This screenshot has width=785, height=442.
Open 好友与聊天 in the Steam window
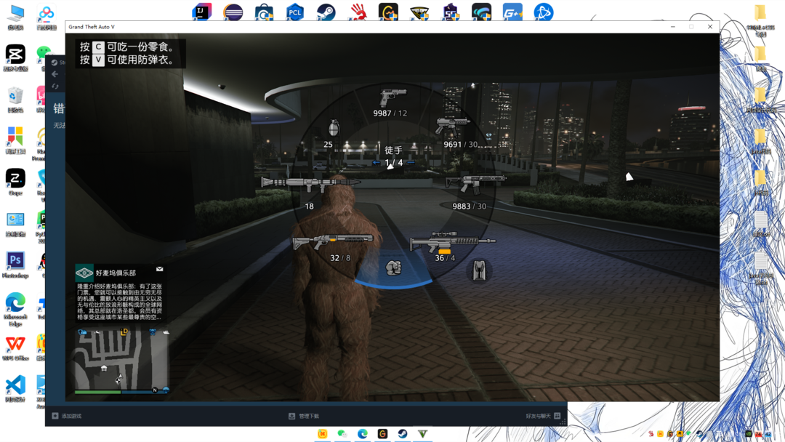[x=543, y=416]
